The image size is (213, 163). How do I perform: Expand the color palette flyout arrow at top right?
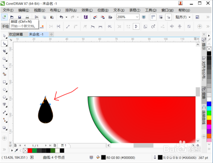coord(209,36)
